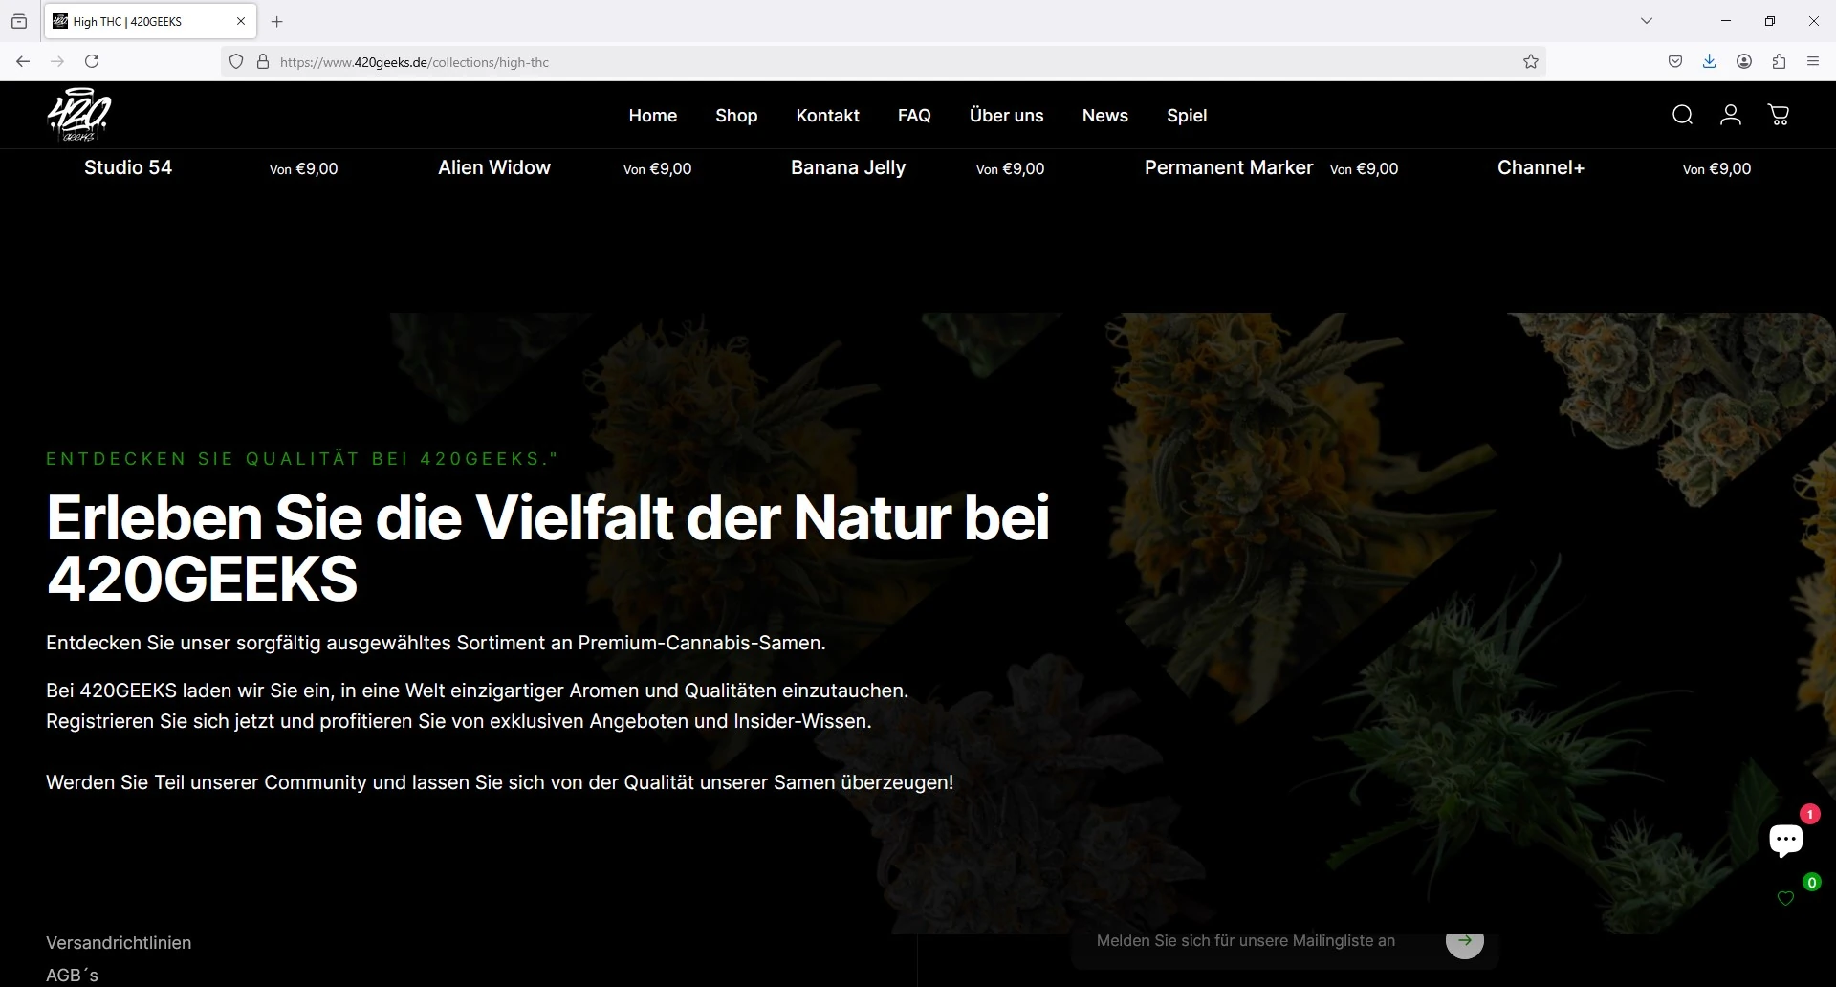The image size is (1836, 987).
Task: Open the Shop menu item
Action: click(736, 116)
